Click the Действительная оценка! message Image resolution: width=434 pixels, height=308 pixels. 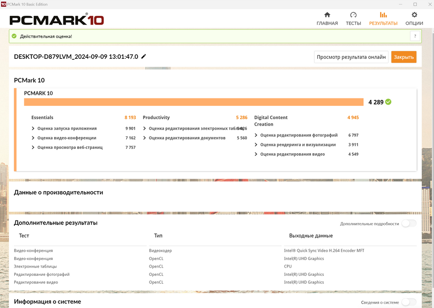coord(46,36)
